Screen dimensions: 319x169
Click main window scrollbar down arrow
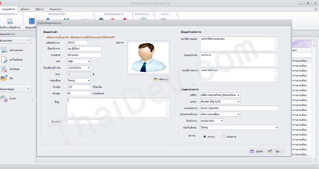314,160
